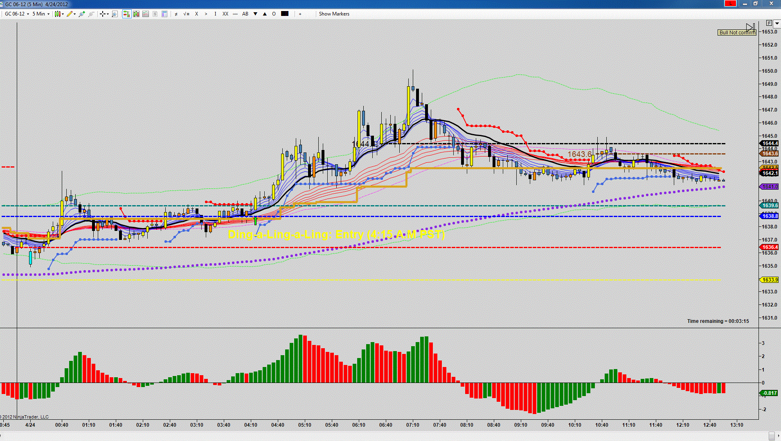Open the Indicators line chart icon

tap(145, 14)
